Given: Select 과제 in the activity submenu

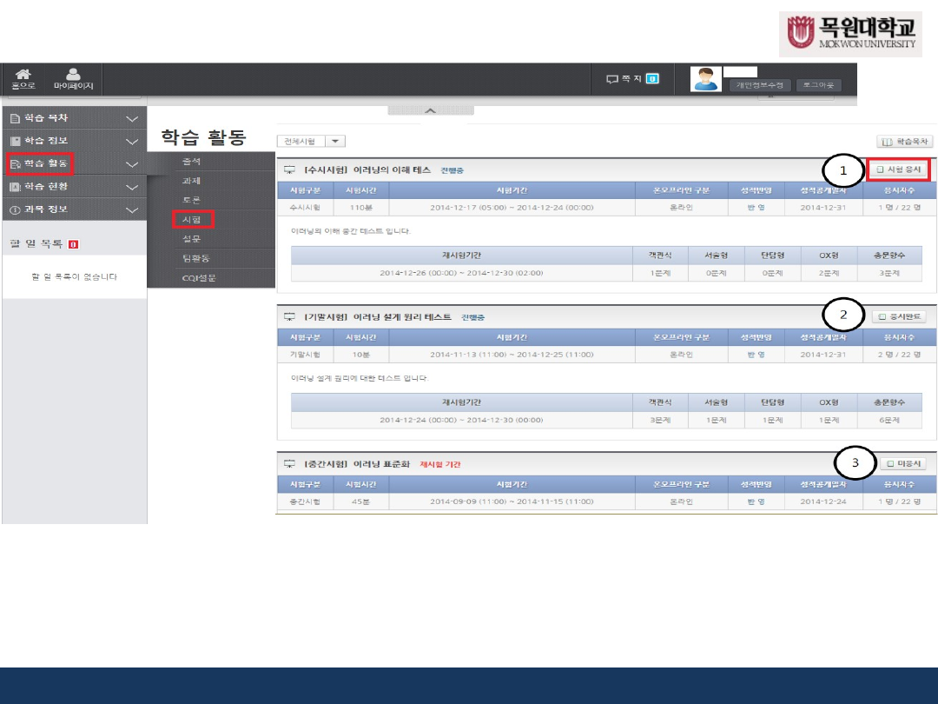Looking at the screenshot, I should pos(192,181).
